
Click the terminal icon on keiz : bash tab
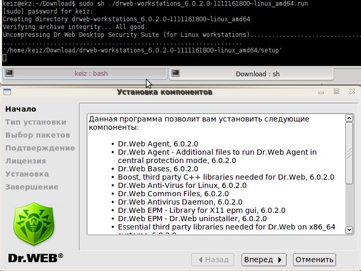pos(9,73)
